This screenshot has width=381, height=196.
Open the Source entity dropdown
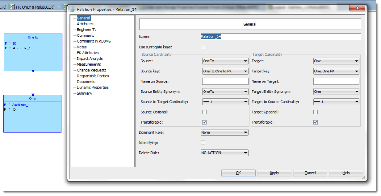[x=225, y=61]
